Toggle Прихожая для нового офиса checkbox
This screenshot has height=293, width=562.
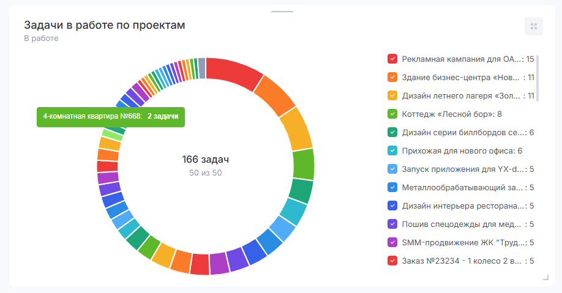tap(392, 150)
